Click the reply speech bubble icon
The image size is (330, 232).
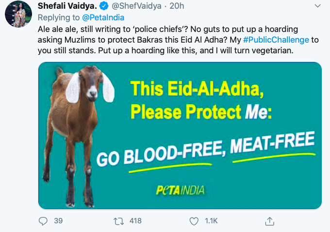43,221
